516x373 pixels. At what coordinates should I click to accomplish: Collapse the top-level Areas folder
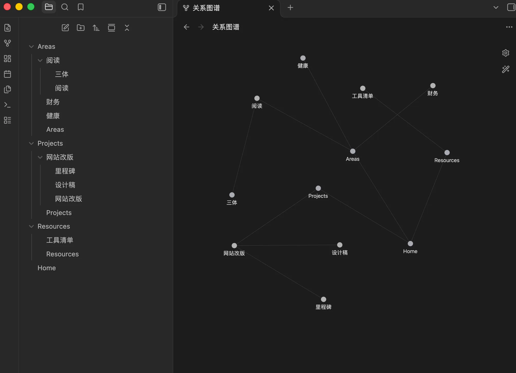(31, 46)
